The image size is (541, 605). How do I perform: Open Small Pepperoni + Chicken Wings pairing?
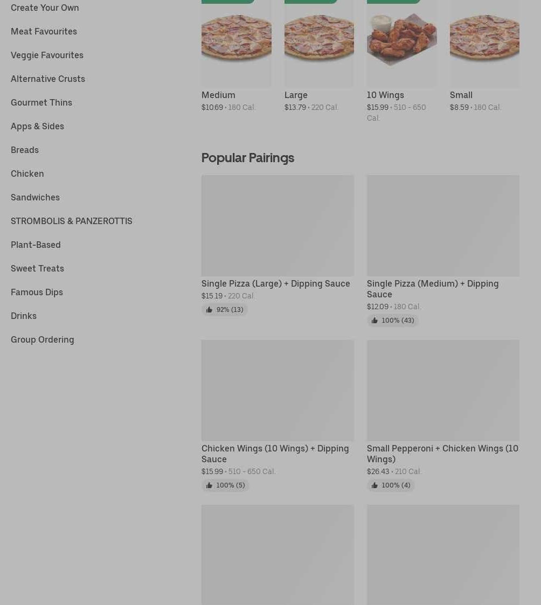[442, 454]
